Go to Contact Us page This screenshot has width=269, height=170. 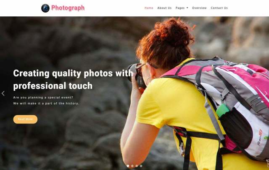click(x=219, y=8)
